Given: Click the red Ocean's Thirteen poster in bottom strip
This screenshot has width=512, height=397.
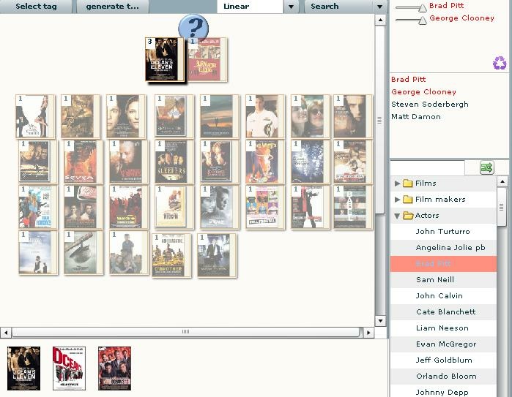Looking at the screenshot, I should pos(114,368).
